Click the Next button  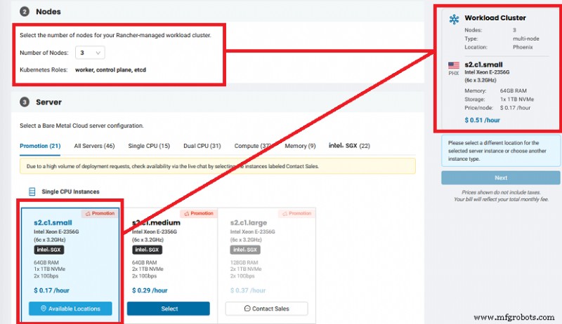click(x=500, y=177)
